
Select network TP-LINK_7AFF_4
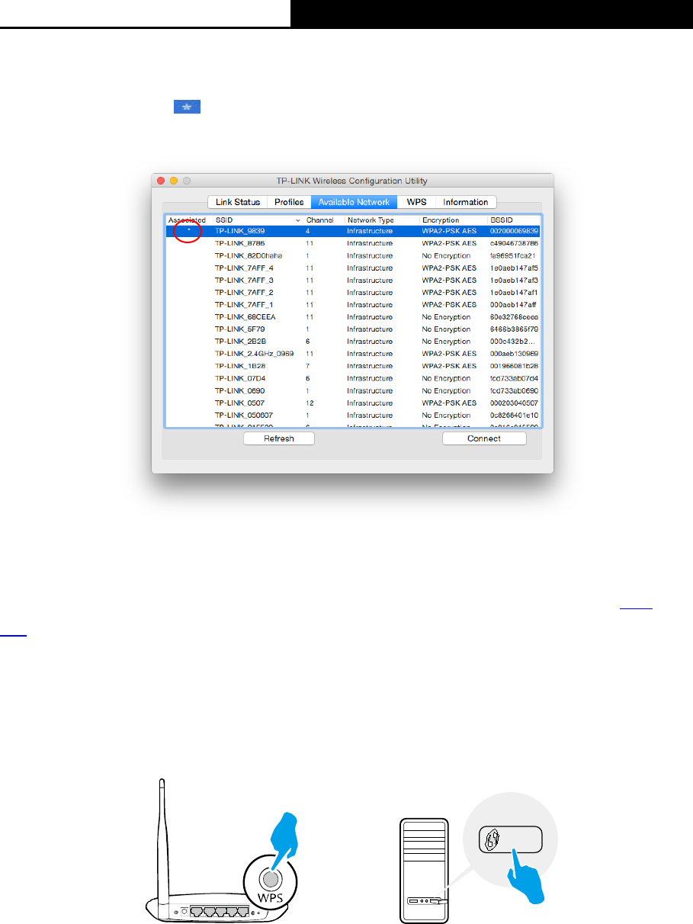pyautogui.click(x=353, y=268)
